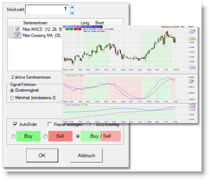Cancel with the Abbruch button

pyautogui.click(x=86, y=156)
